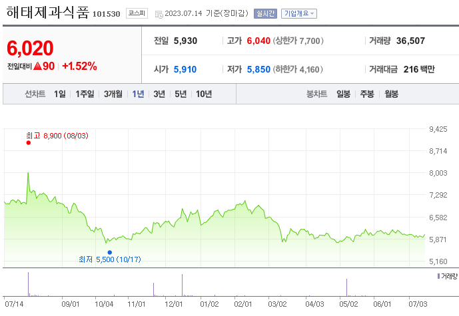The width and height of the screenshot is (459, 316).
Task: Click the 8,714 price axis label
Action: click(x=438, y=151)
